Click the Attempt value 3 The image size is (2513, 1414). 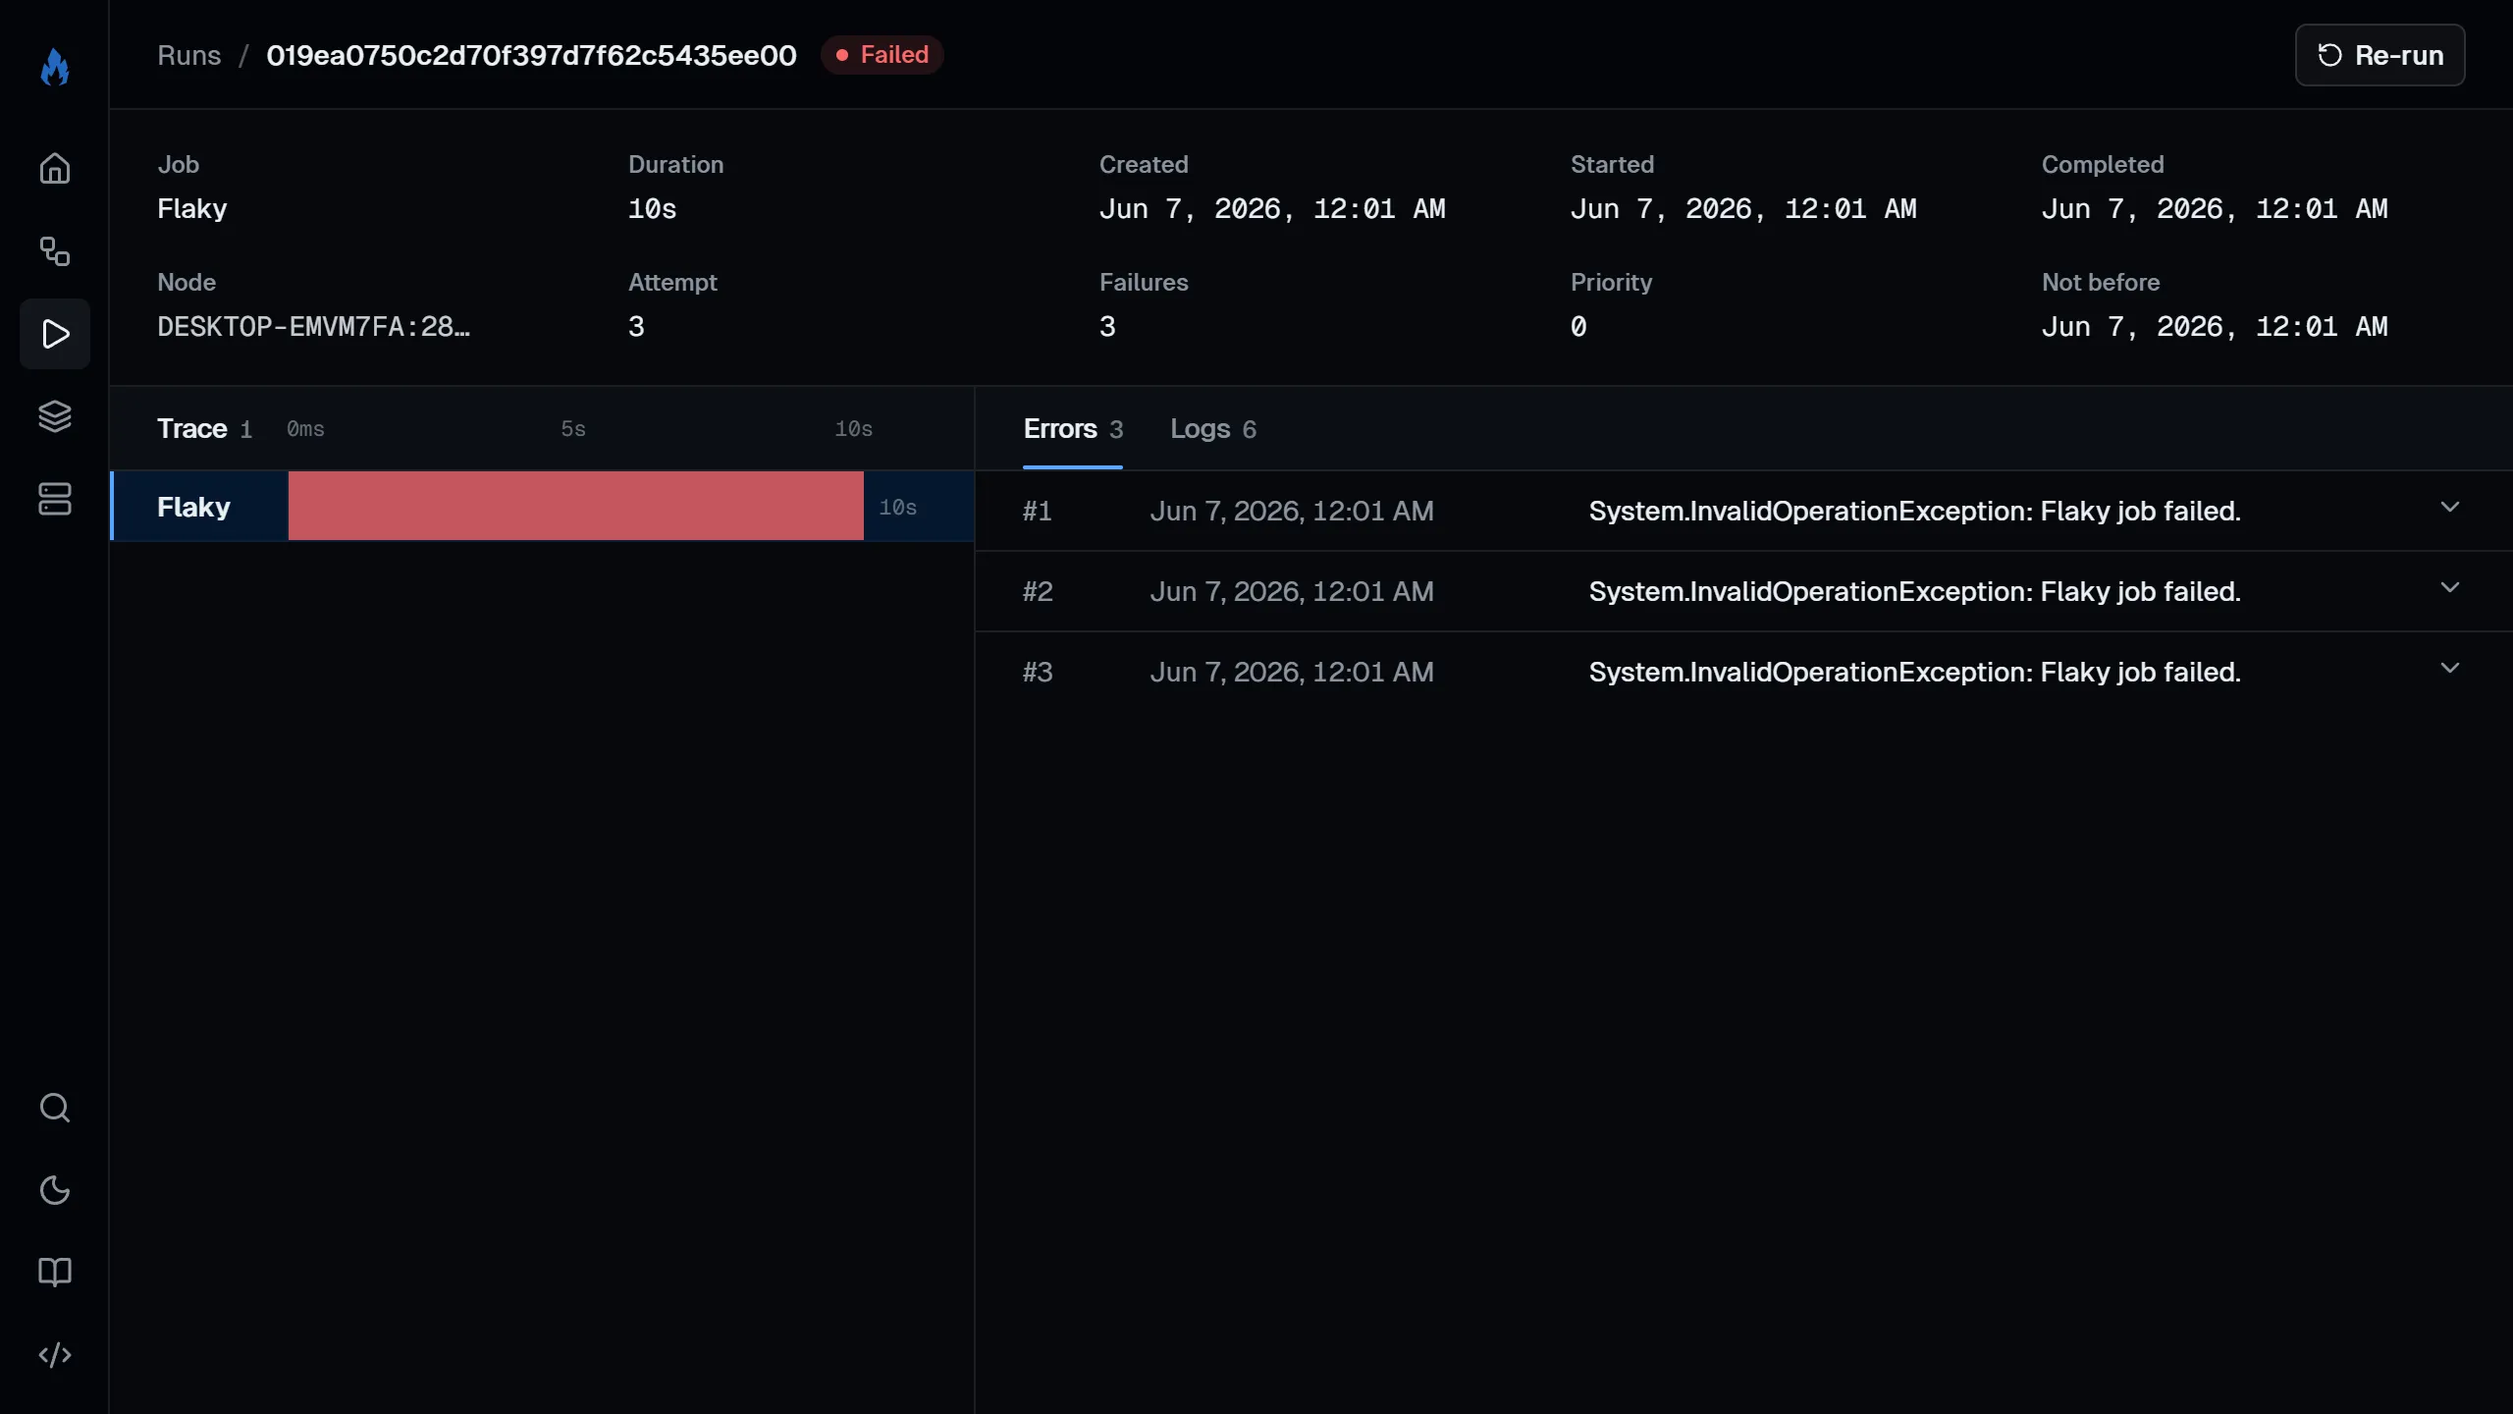636,327
